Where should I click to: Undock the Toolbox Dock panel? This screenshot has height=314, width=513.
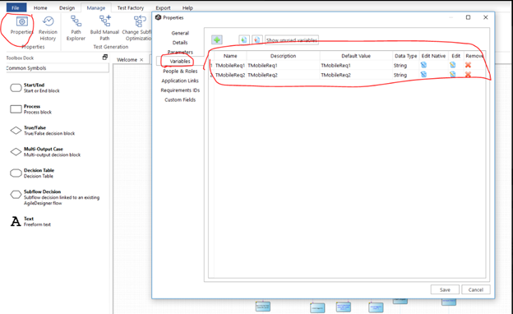105,58
